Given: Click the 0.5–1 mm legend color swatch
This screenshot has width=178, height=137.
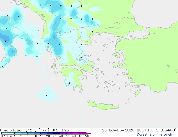Looking at the screenshot, I should pos(11,133).
